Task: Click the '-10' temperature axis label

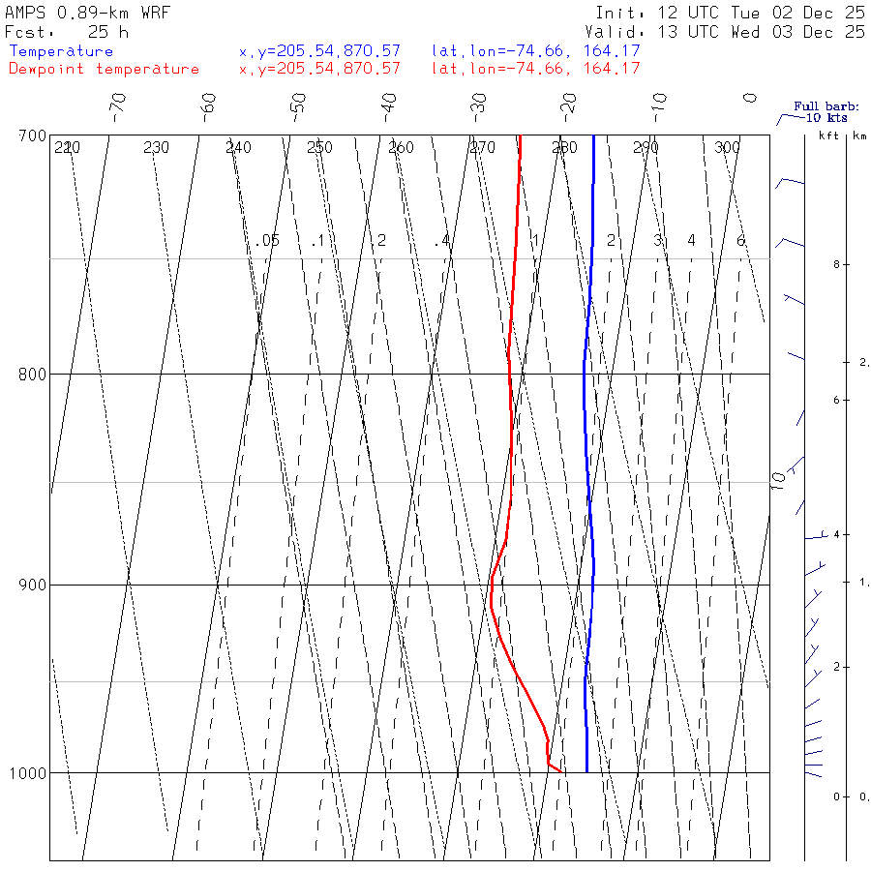Action: [x=659, y=107]
